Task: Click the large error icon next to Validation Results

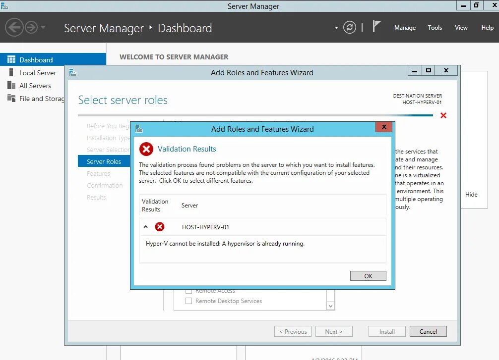Action: [x=146, y=149]
